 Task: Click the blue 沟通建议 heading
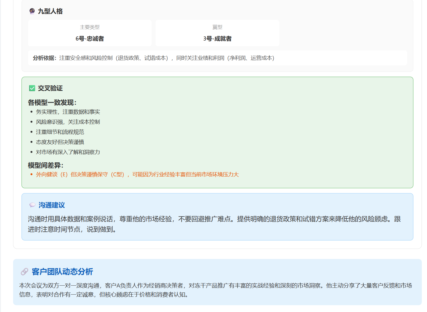click(x=52, y=205)
